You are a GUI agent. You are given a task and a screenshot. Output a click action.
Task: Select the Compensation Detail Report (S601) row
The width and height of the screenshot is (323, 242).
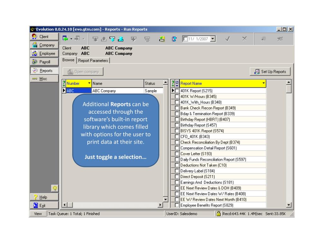(x=223, y=148)
